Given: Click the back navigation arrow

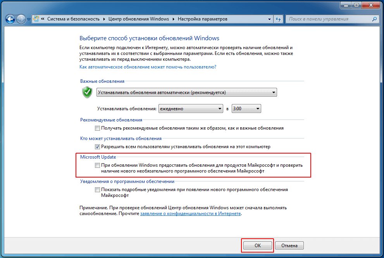Looking at the screenshot, I should coord(10,19).
